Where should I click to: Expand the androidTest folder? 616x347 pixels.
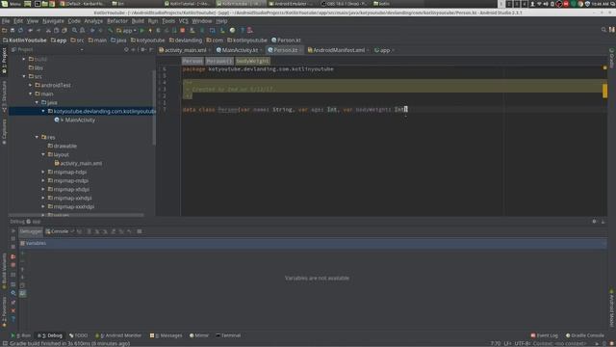pyautogui.click(x=30, y=85)
